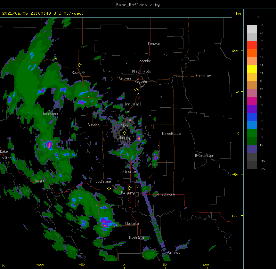Screen dimensions: 276x269
Task: Select the Didsbury label
Action: pyautogui.click(x=123, y=138)
